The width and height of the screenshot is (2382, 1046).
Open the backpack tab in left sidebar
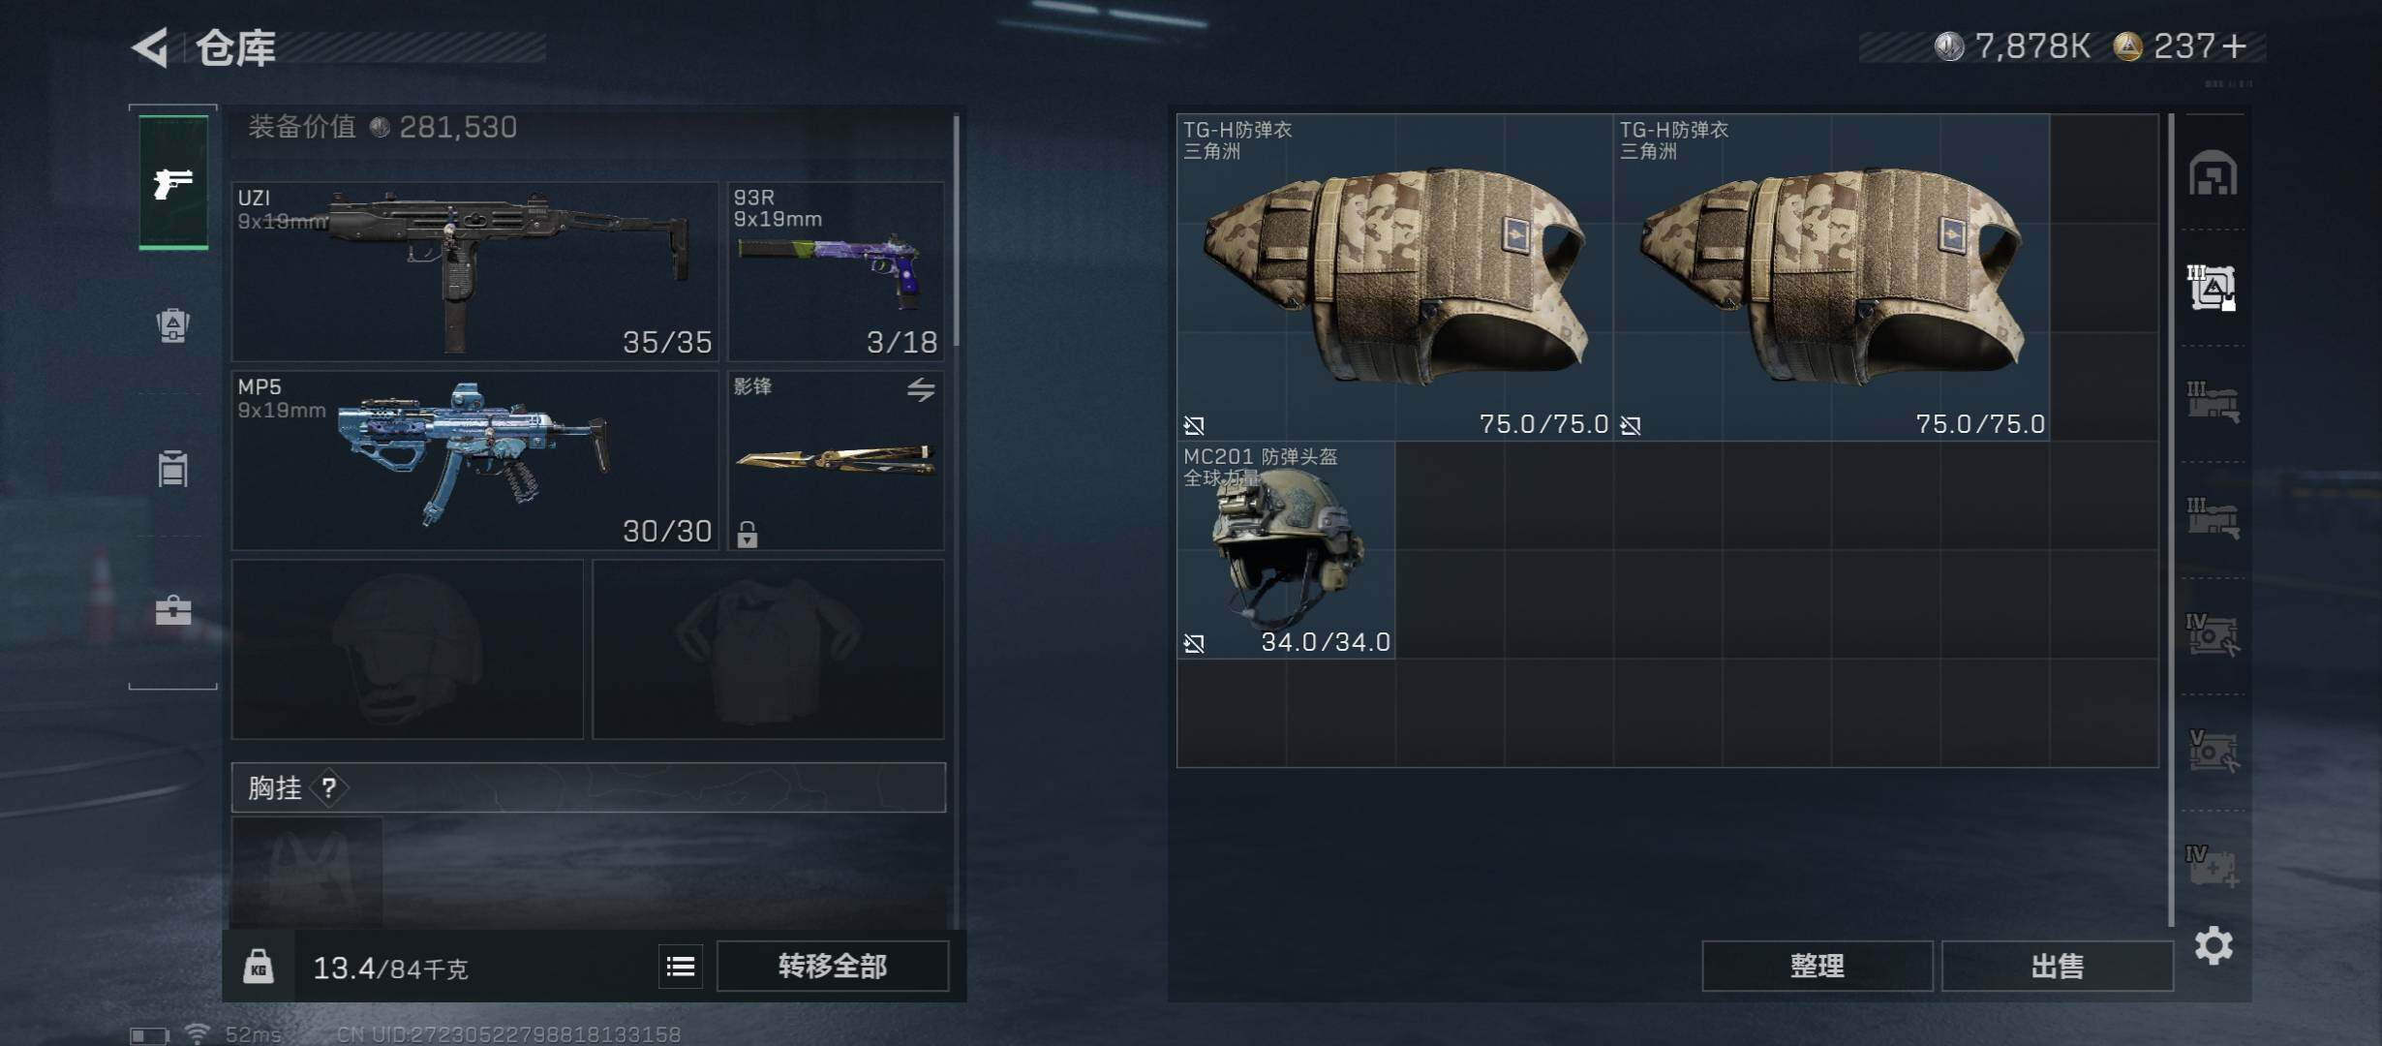(173, 325)
